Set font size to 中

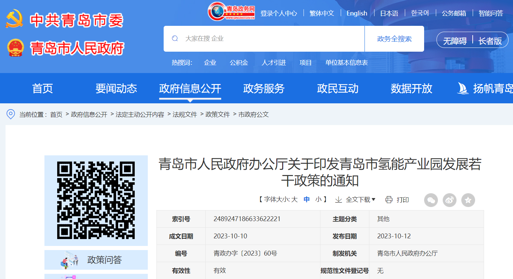click(x=307, y=199)
